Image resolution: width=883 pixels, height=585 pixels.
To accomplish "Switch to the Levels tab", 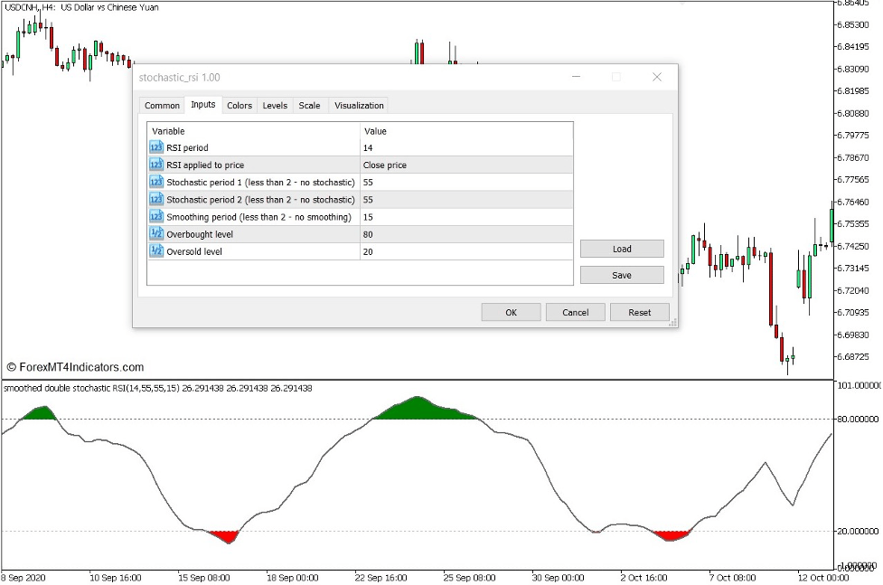I will tap(275, 105).
